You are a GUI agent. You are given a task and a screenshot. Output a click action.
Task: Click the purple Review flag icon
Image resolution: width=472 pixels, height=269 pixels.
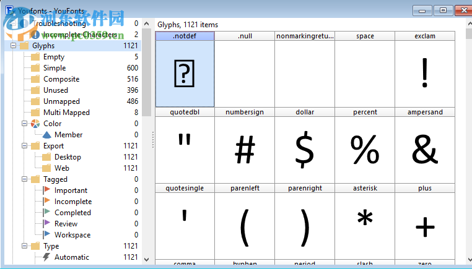click(x=46, y=224)
